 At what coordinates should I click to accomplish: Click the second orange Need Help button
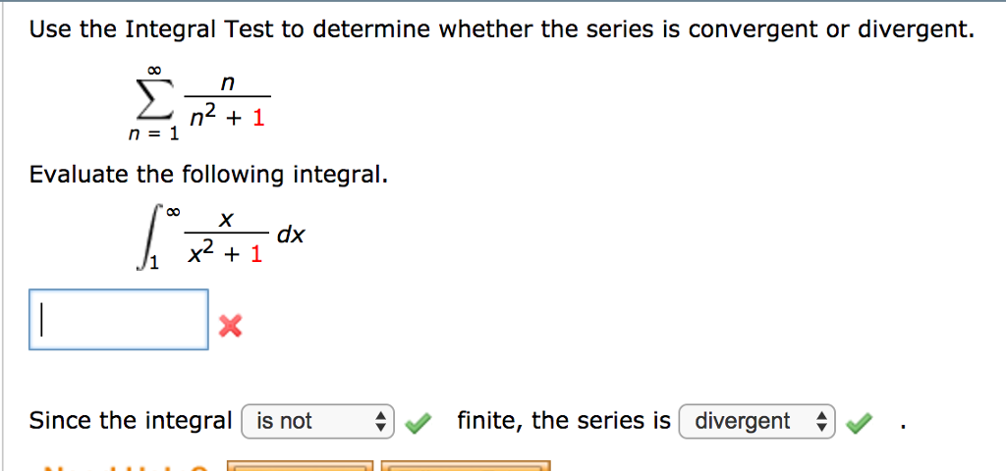pos(466,466)
